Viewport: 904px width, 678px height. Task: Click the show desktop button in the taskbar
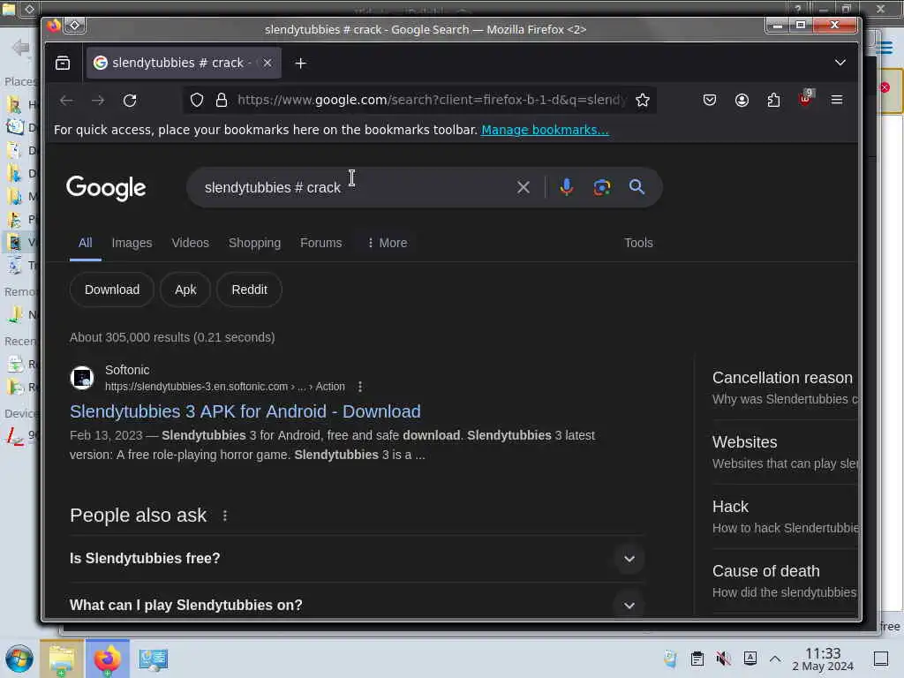[x=881, y=659]
